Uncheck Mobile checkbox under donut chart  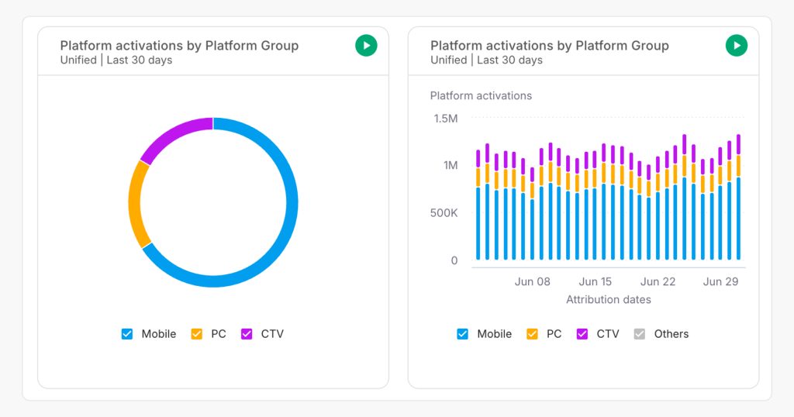[x=127, y=334]
